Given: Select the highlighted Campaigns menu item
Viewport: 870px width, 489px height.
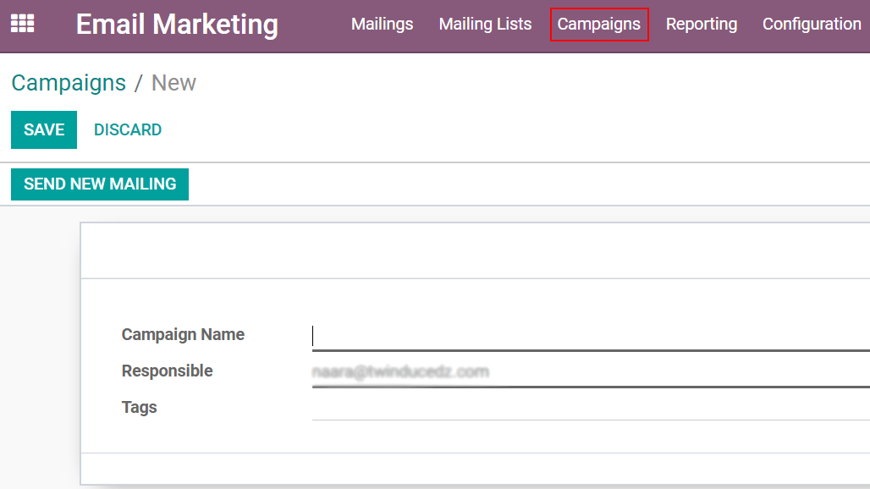Looking at the screenshot, I should coord(598,24).
